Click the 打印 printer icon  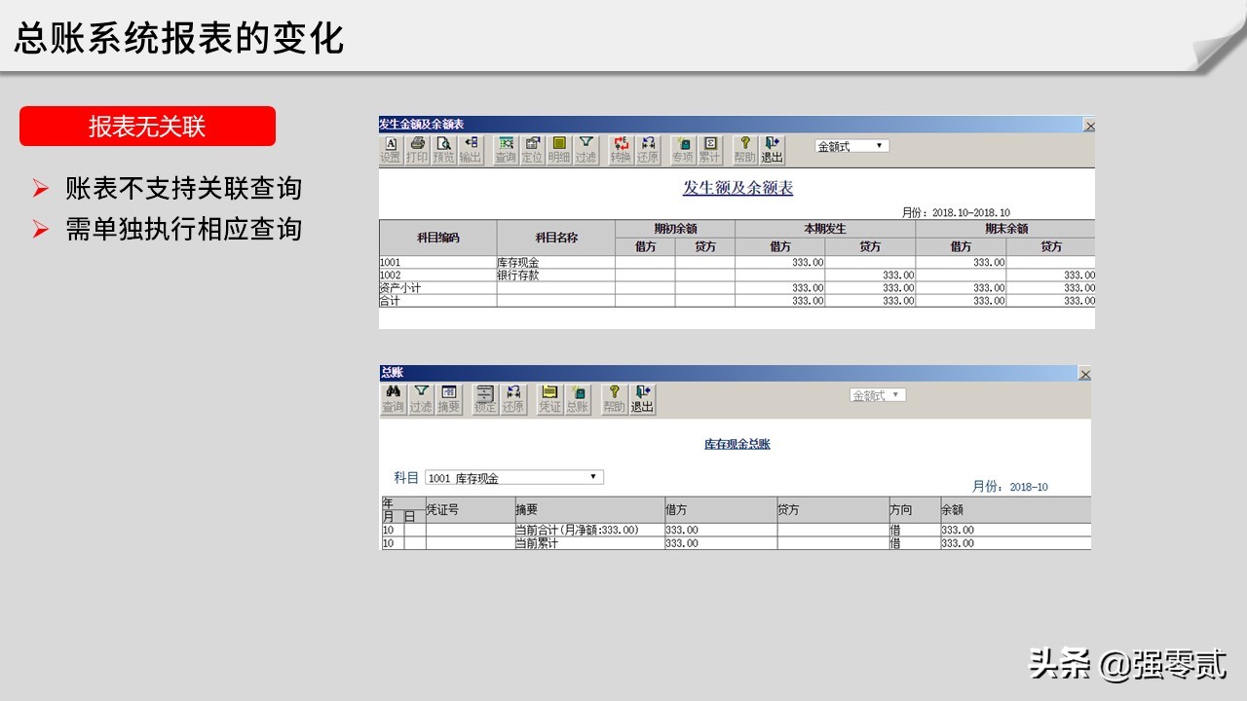(417, 146)
